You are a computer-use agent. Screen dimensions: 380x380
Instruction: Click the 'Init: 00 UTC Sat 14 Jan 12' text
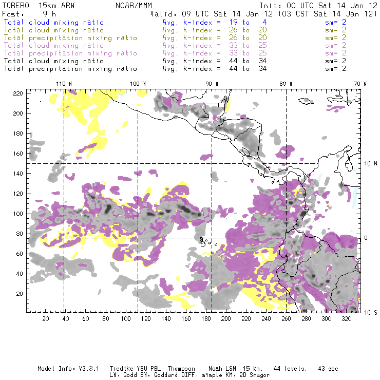(318, 6)
